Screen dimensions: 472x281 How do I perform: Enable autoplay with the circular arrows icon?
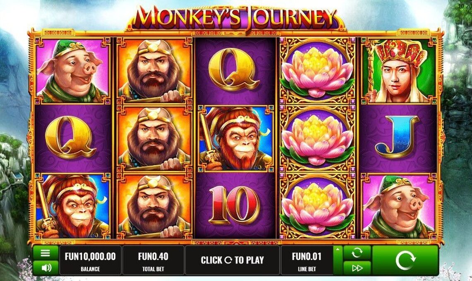point(357,253)
